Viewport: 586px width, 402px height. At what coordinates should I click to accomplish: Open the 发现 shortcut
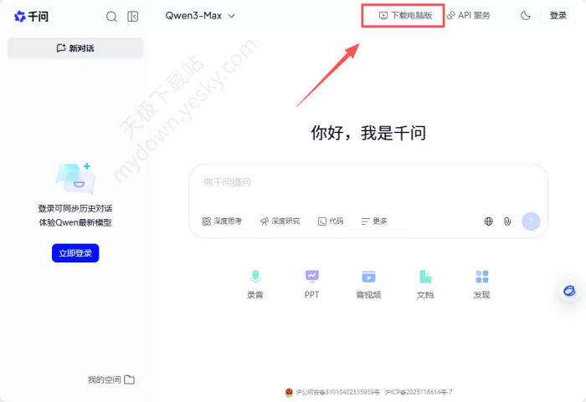point(481,284)
